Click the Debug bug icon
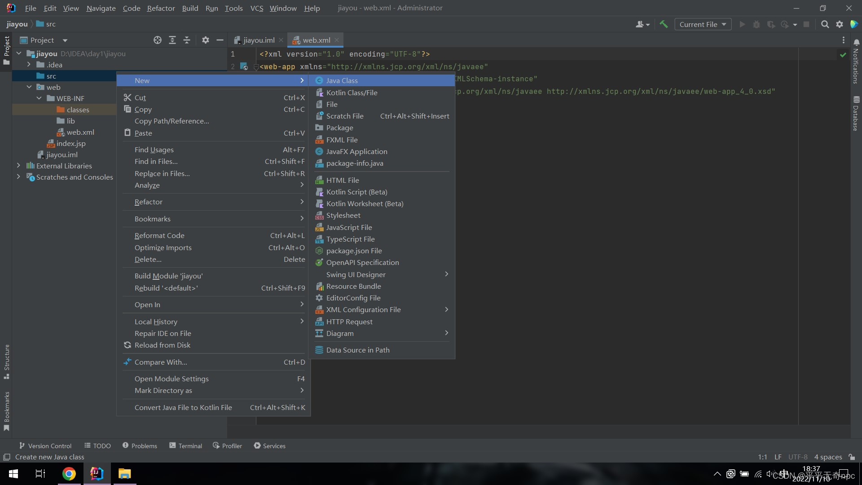 pos(756,24)
